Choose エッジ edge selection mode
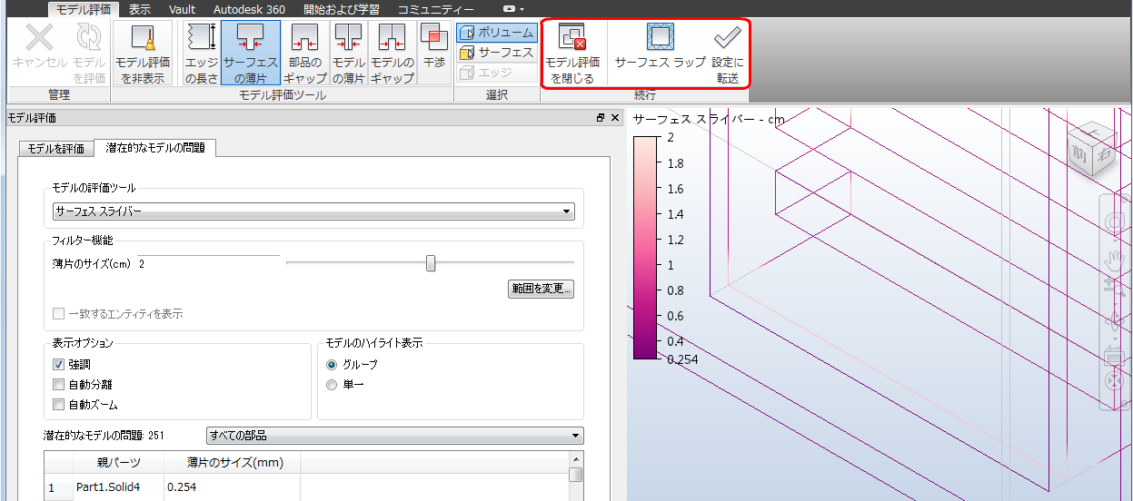 [x=497, y=73]
